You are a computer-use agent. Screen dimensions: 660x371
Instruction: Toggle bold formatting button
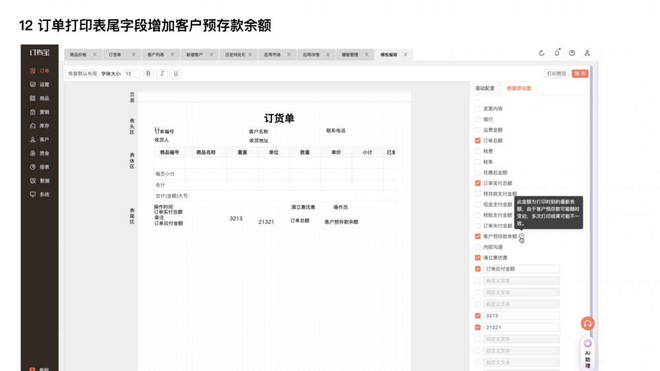(x=148, y=73)
